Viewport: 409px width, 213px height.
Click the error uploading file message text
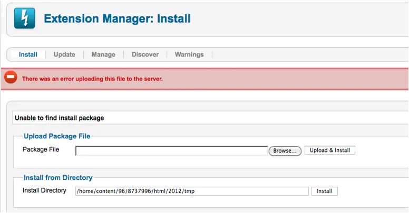[92, 79]
